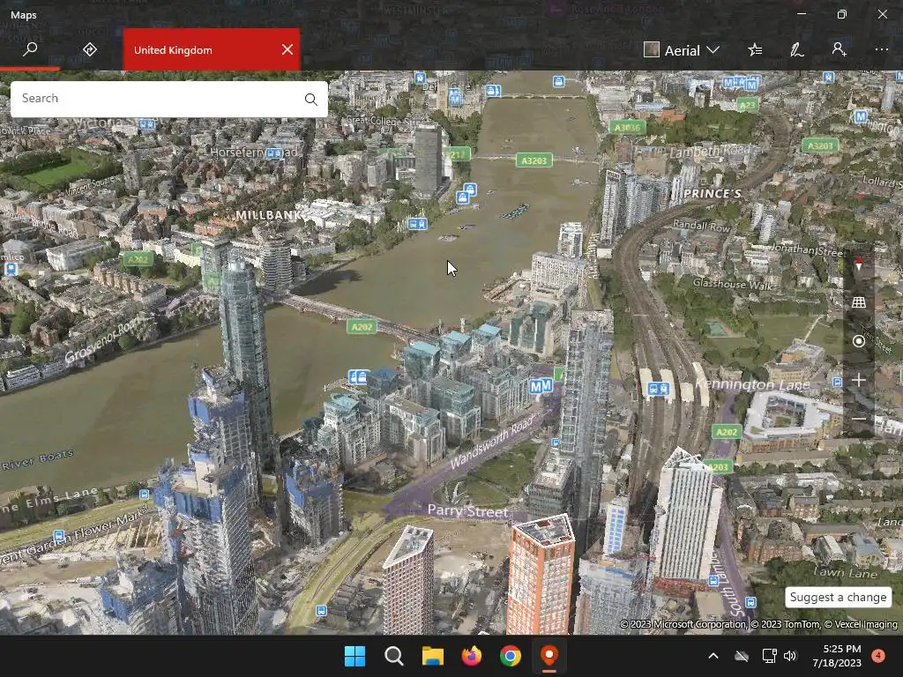Viewport: 903px width, 677px height.
Task: Open the See more ellipsis menu
Action: (882, 50)
